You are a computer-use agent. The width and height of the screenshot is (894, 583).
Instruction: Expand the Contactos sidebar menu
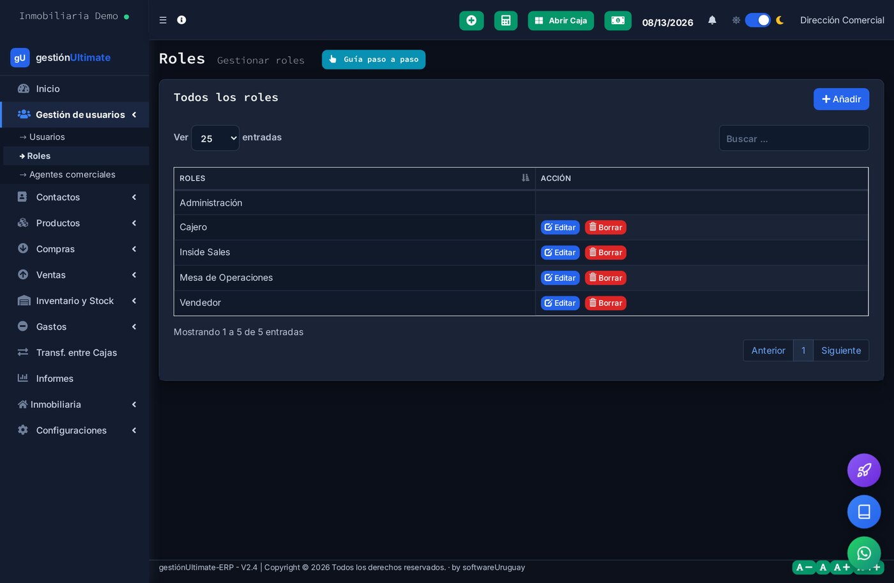(75, 197)
